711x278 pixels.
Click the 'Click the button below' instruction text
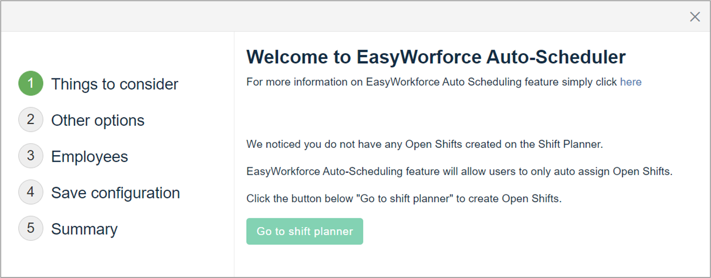pos(404,199)
